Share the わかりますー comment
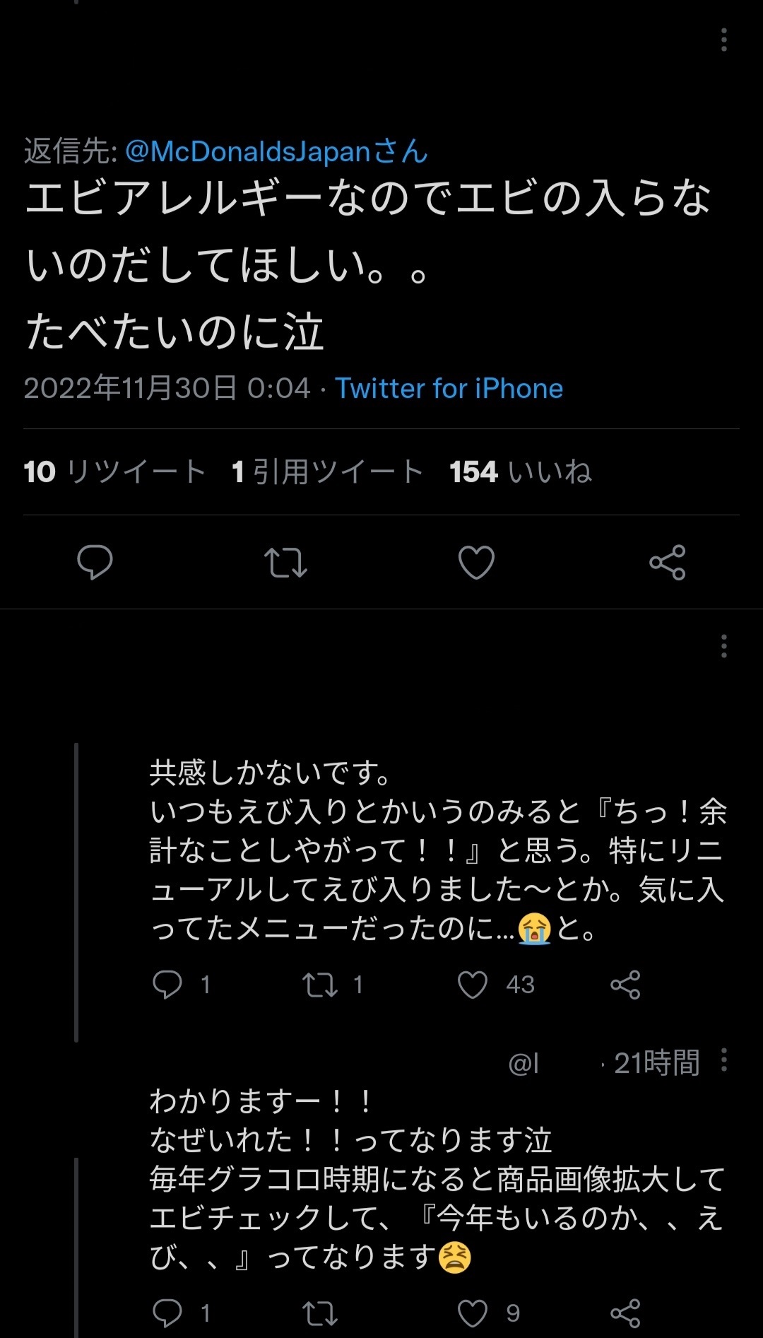 pyautogui.click(x=625, y=1314)
